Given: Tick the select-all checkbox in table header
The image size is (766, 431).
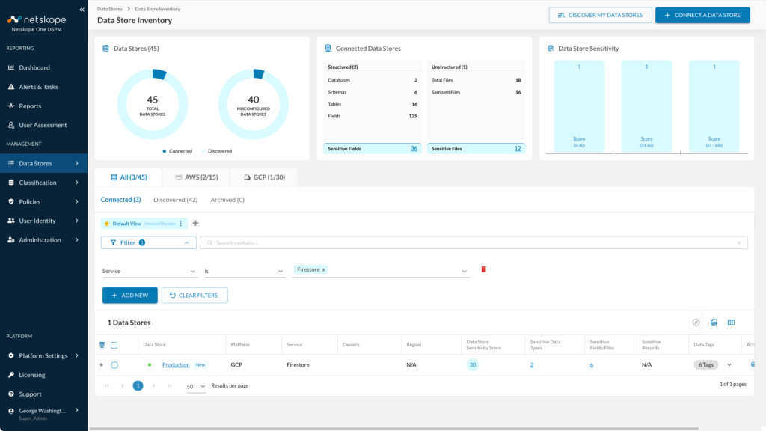Looking at the screenshot, I should pos(114,345).
